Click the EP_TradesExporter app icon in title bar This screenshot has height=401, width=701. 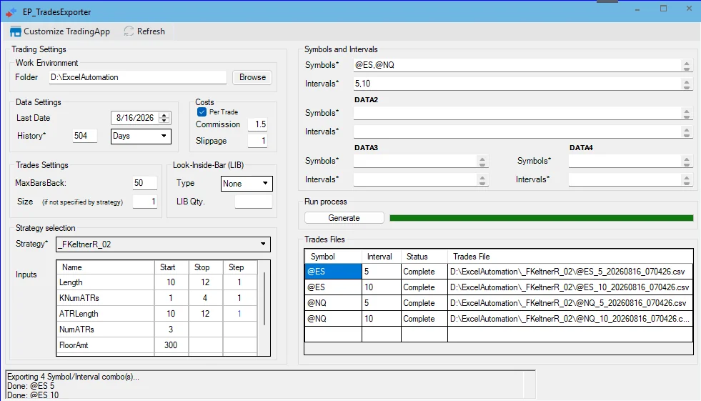click(x=11, y=12)
